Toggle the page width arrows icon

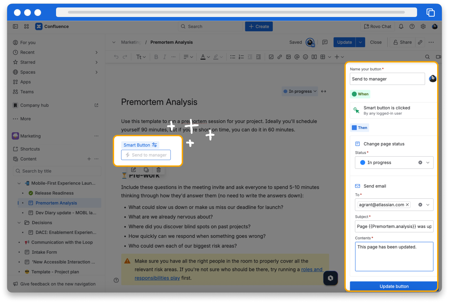324,91
